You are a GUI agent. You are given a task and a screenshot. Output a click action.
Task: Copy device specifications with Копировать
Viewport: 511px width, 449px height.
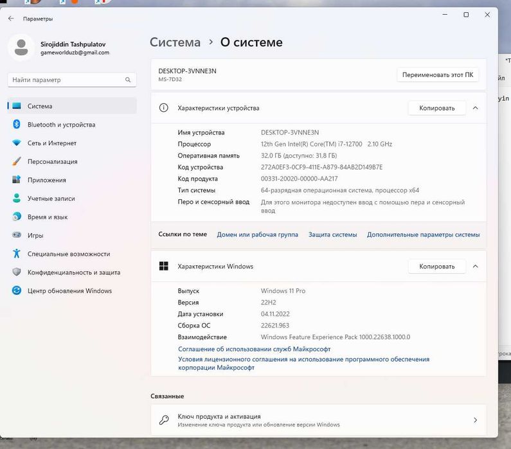point(436,108)
